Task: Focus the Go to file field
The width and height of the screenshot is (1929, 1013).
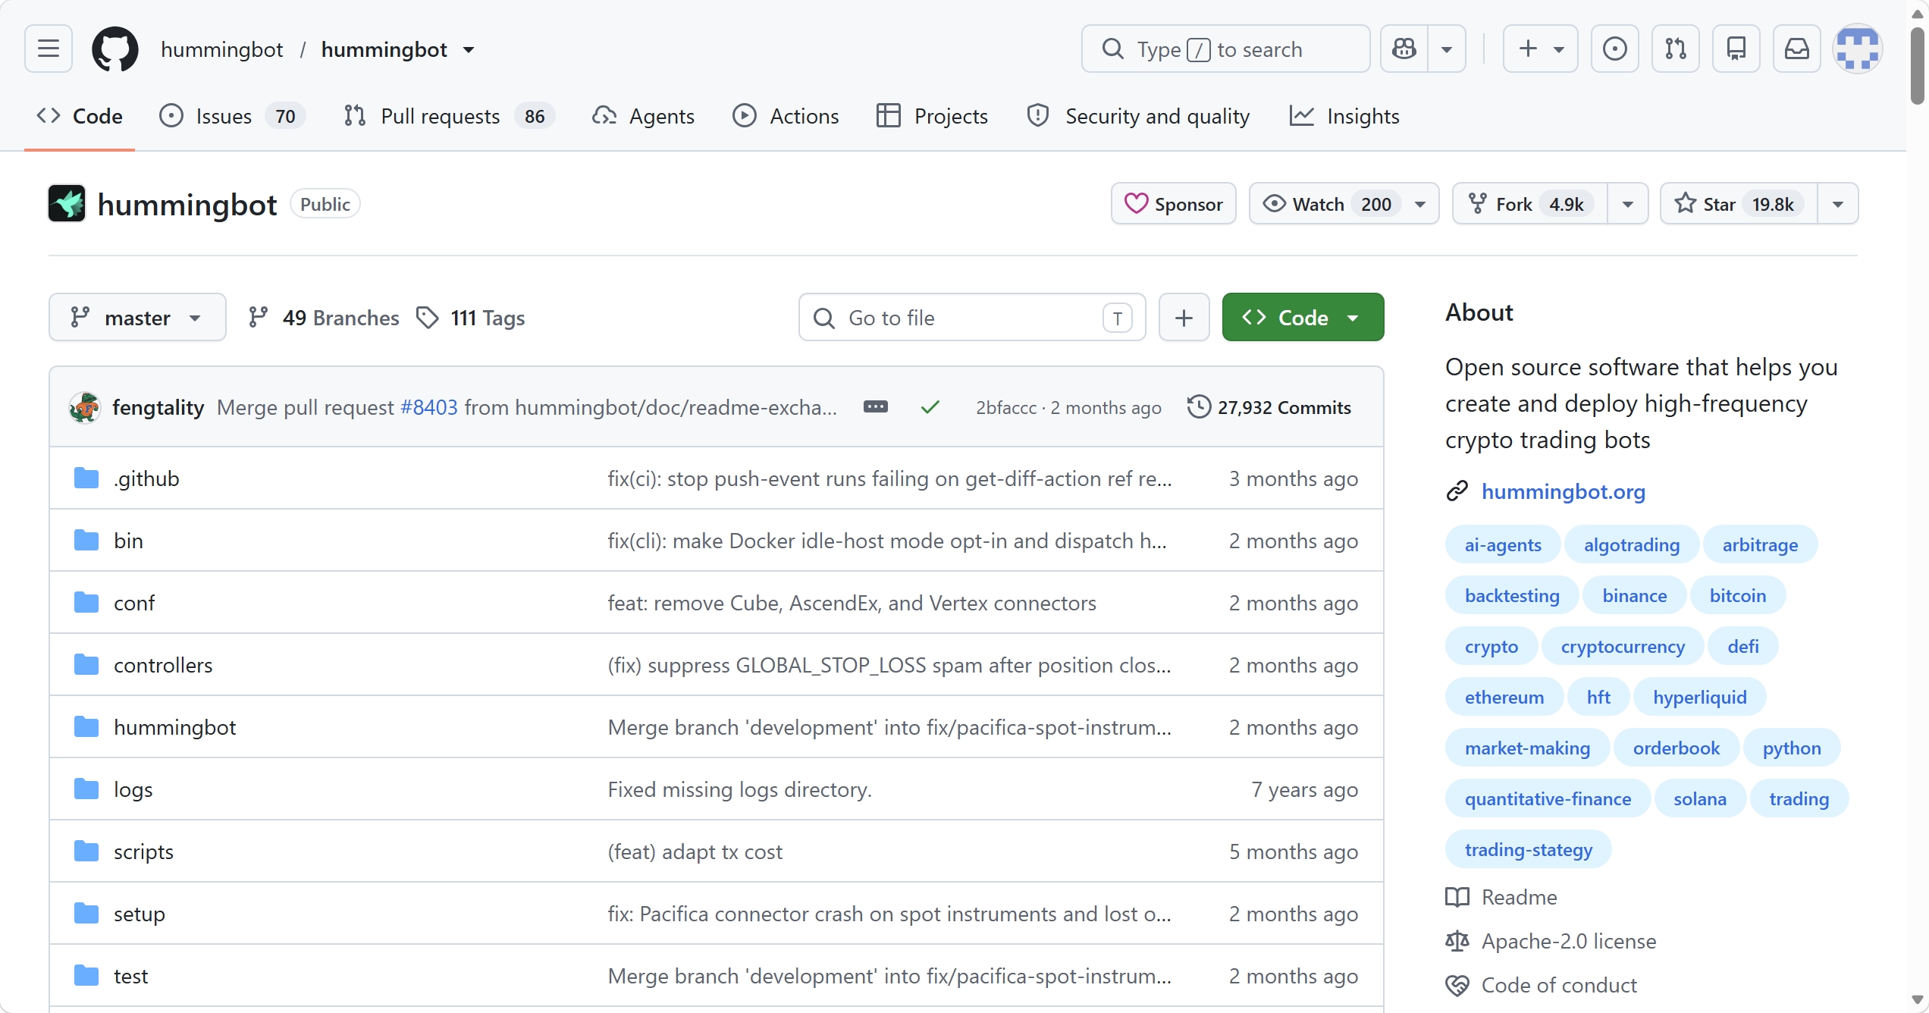Action: point(972,318)
